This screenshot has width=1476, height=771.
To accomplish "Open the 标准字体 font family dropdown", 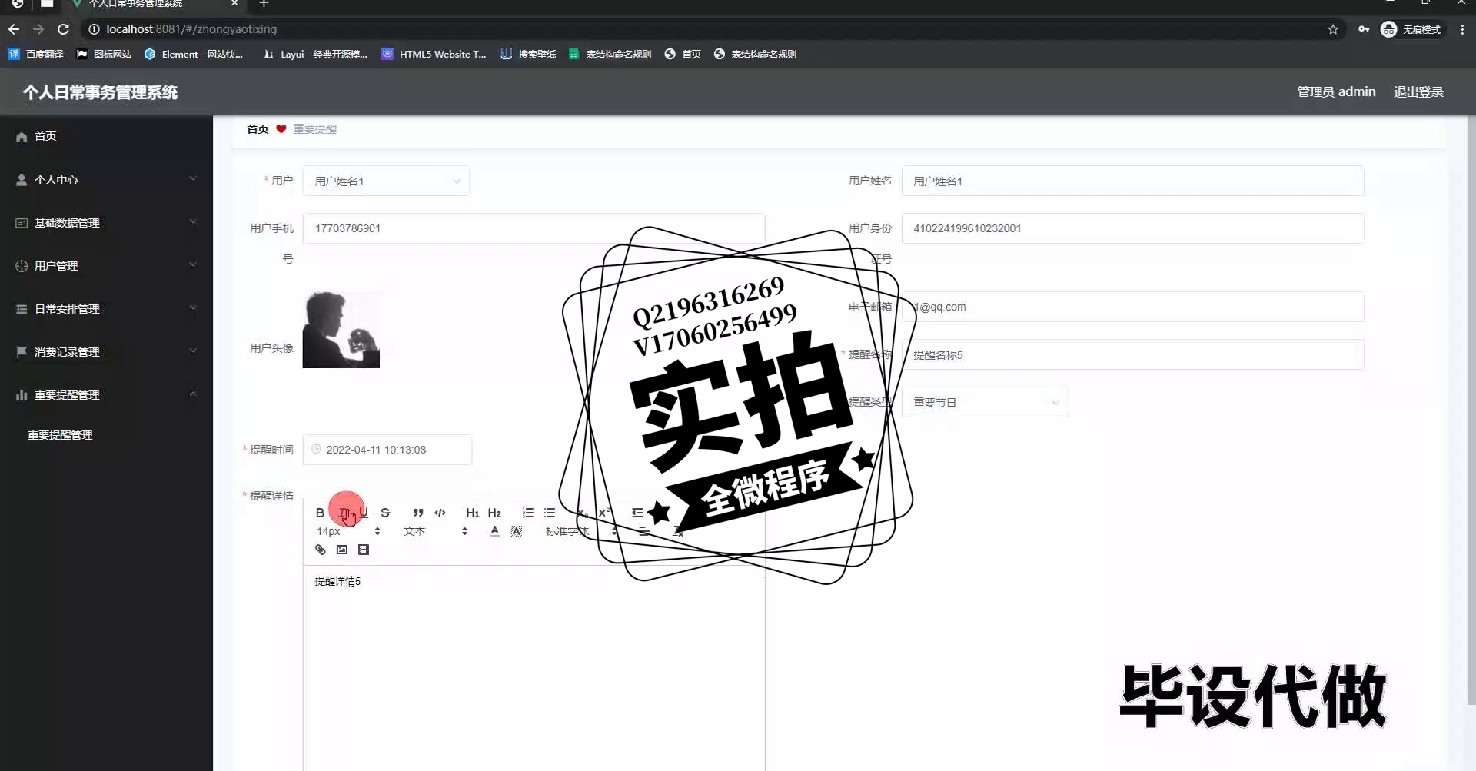I will (x=581, y=531).
